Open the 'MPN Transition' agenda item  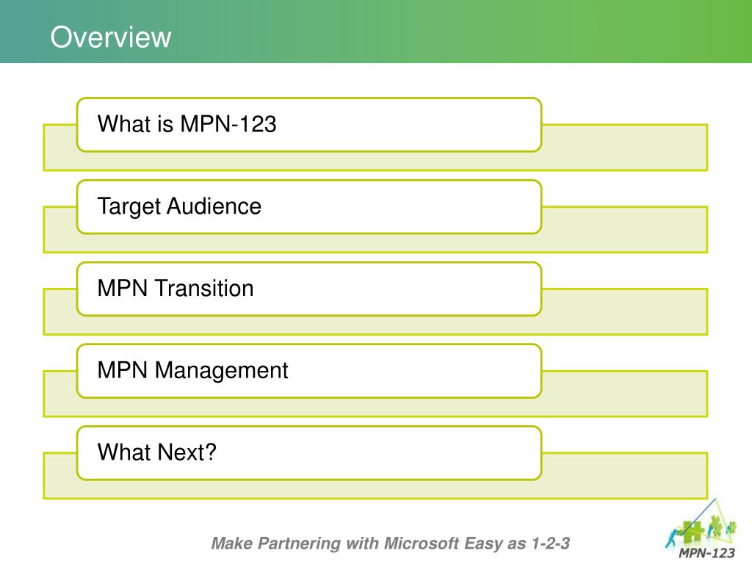coord(309,289)
